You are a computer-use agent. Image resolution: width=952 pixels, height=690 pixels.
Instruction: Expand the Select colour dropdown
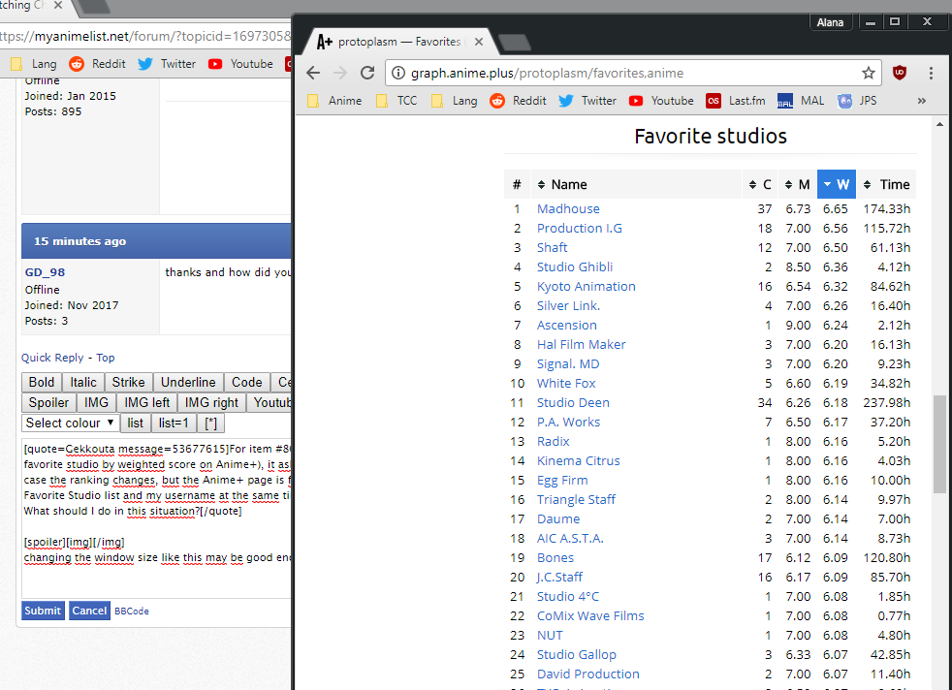pos(71,423)
